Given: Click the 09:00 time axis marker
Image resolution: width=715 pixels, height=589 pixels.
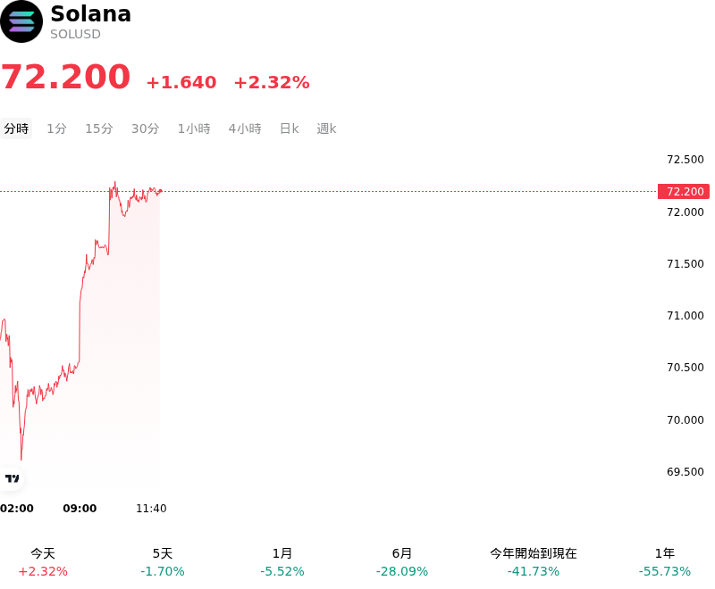Looking at the screenshot, I should (80, 509).
